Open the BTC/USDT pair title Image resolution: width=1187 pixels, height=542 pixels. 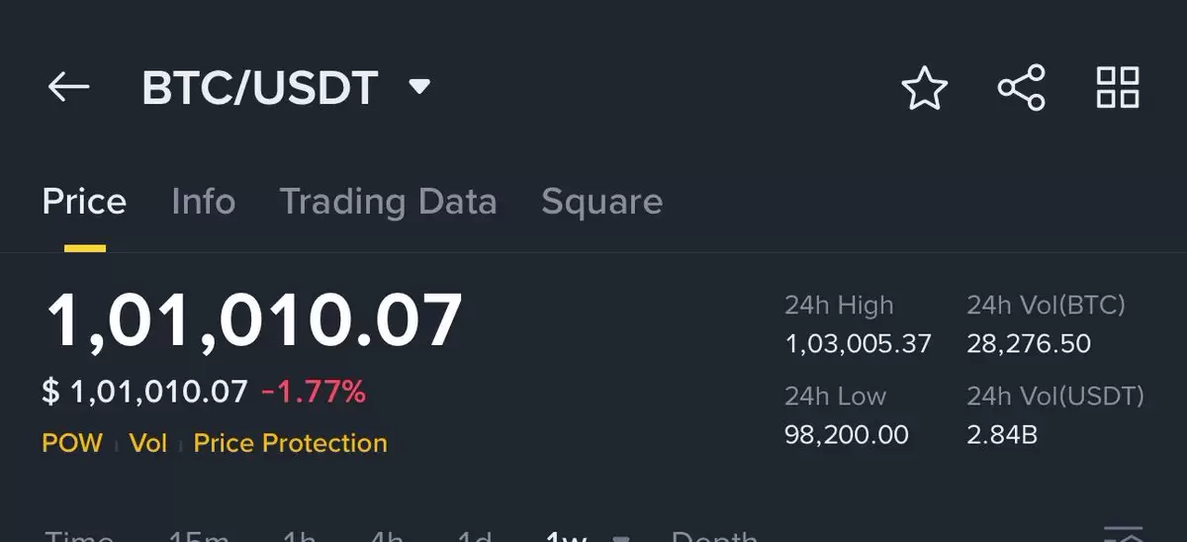coord(260,88)
